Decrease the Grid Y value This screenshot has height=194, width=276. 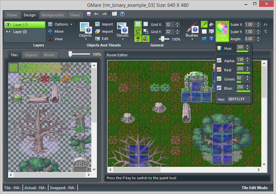177,33
